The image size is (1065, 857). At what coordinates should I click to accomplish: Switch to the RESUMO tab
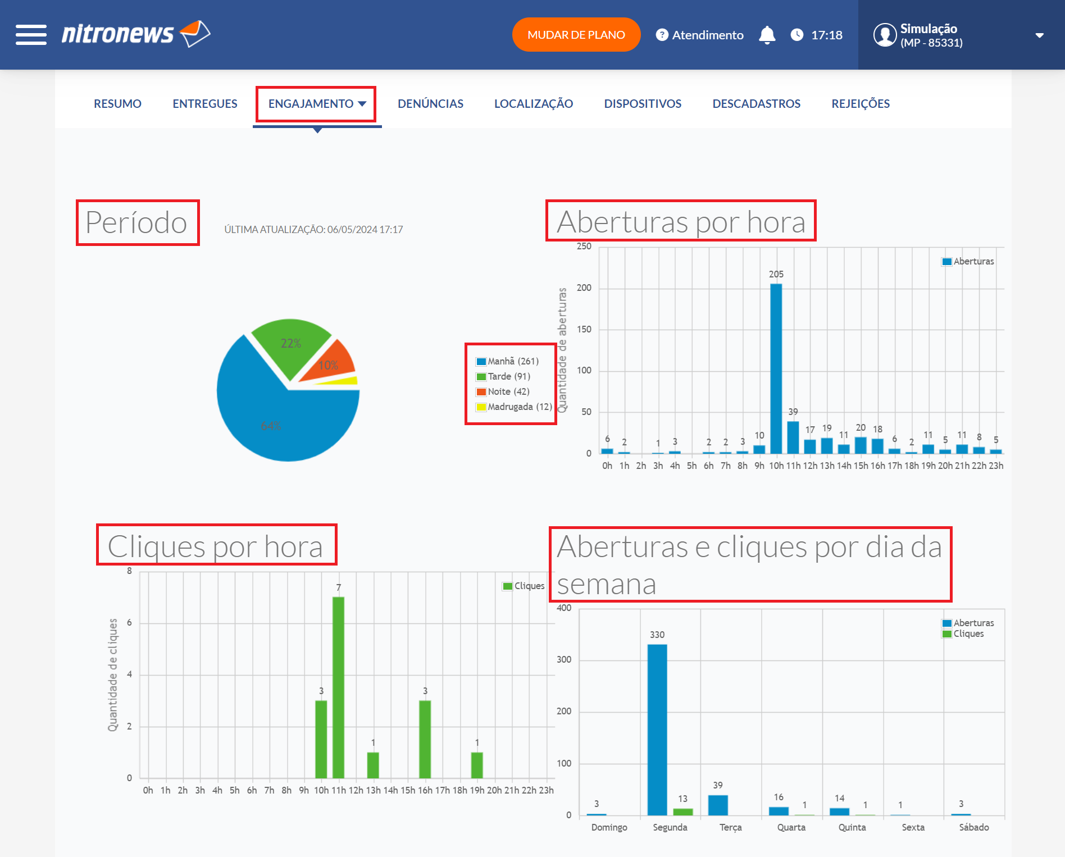117,103
